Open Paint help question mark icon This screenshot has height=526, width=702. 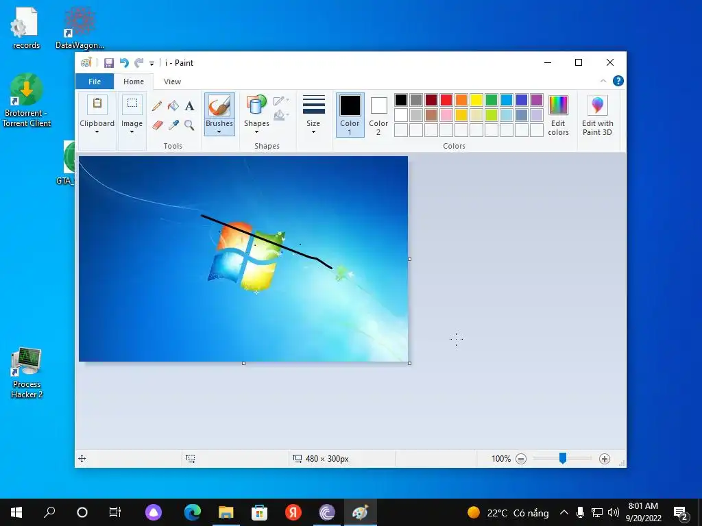coord(618,81)
